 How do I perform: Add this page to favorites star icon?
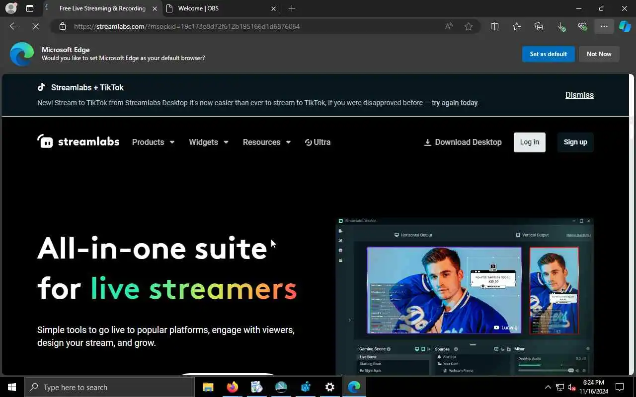pyautogui.click(x=469, y=26)
